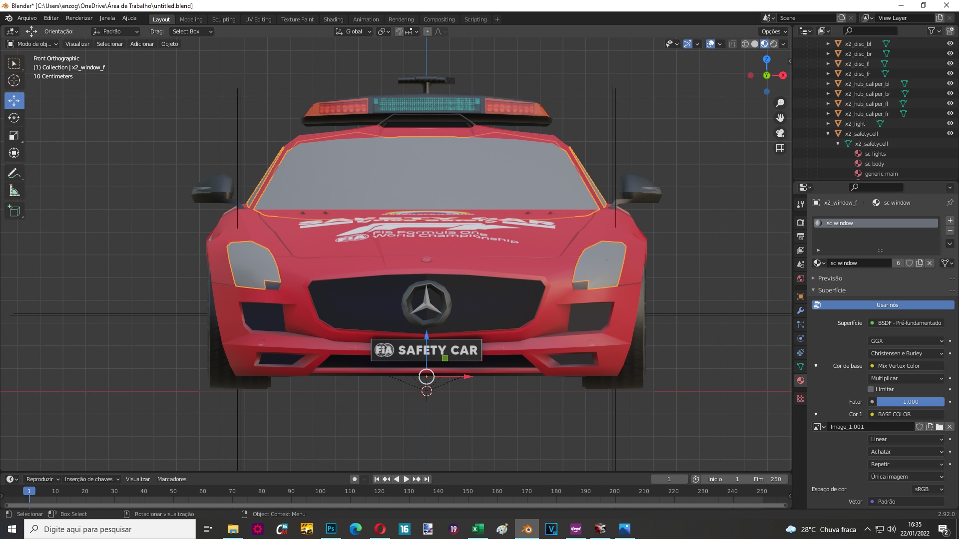Open the Modo de objeto mode dropdown
The width and height of the screenshot is (959, 539).
32,44
